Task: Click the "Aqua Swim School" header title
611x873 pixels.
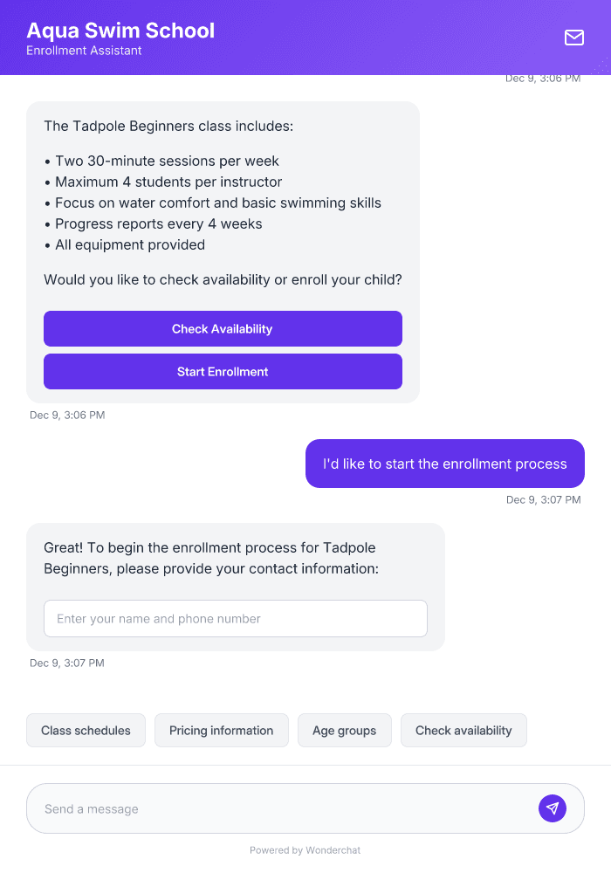Action: pos(120,30)
